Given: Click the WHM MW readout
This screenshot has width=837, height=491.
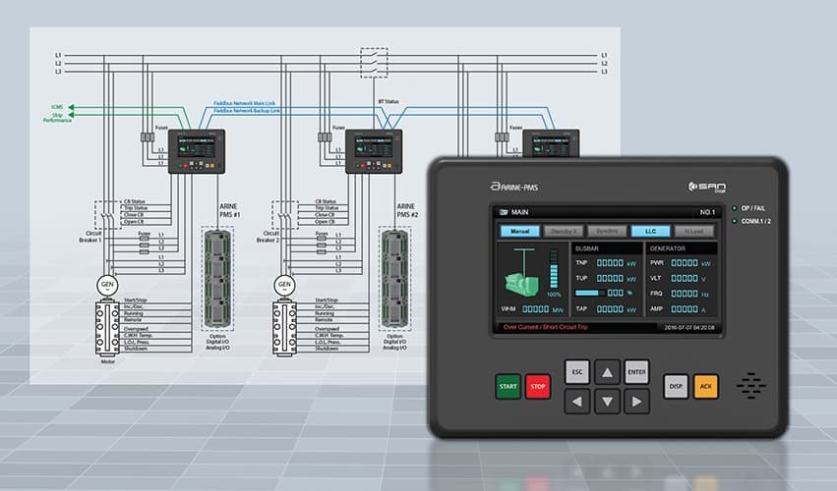Looking at the screenshot, I should [x=535, y=308].
